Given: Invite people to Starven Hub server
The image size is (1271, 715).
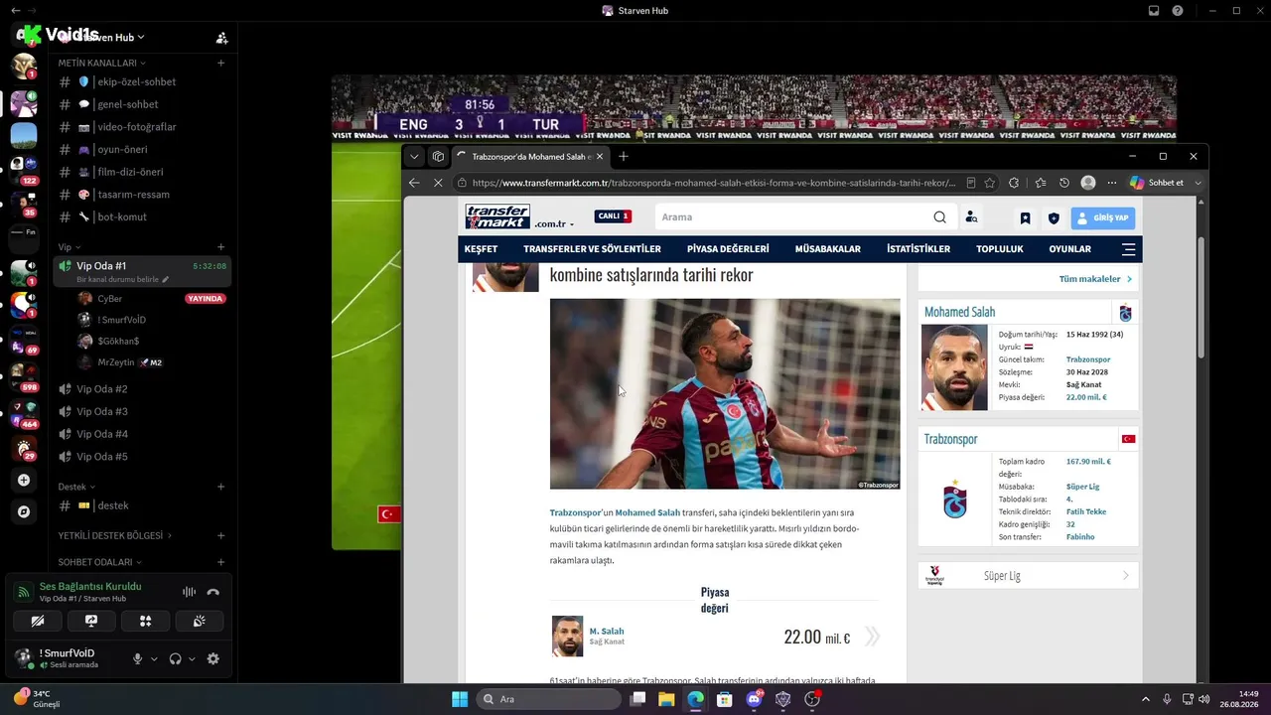Looking at the screenshot, I should (x=221, y=38).
